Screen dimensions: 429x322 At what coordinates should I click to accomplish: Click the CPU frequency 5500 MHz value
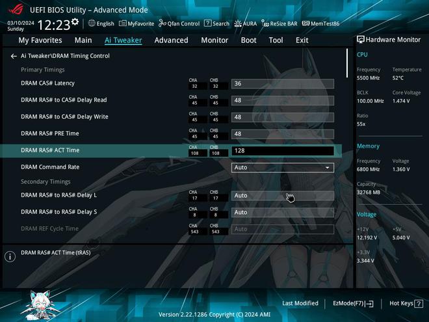(x=368, y=78)
